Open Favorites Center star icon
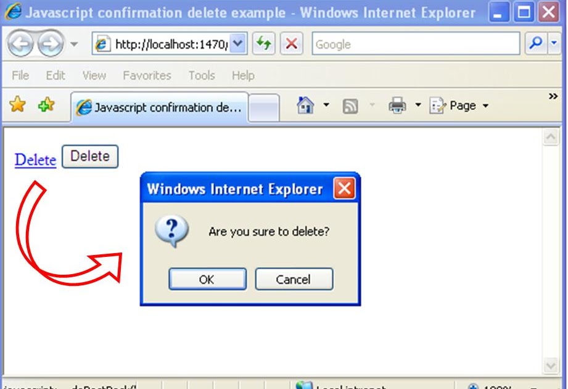The image size is (568, 389). 17,104
